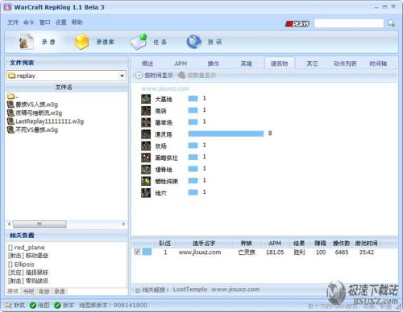
Task: Focus the search input field
Action: pyautogui.click(x=349, y=23)
